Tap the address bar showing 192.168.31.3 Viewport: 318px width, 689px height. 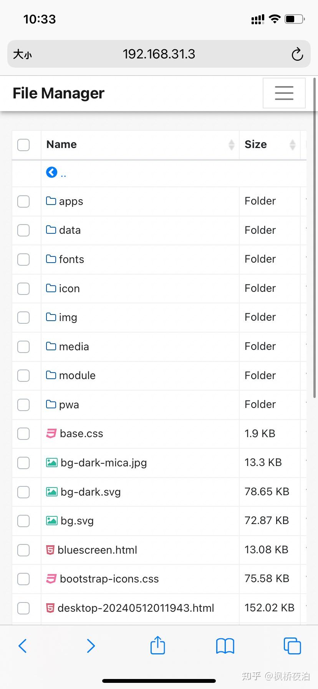pos(159,54)
